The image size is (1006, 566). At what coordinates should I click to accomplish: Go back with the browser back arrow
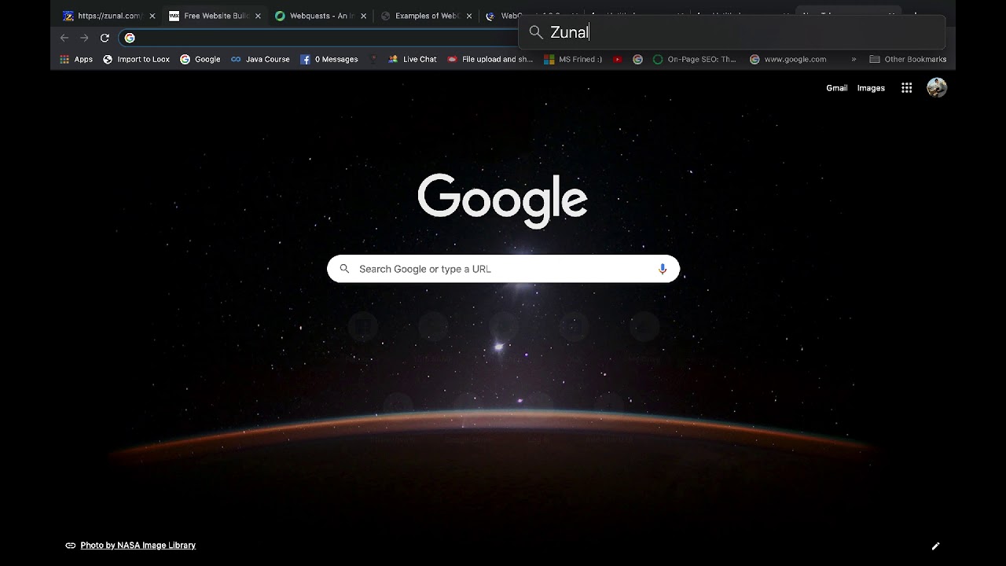coord(64,38)
